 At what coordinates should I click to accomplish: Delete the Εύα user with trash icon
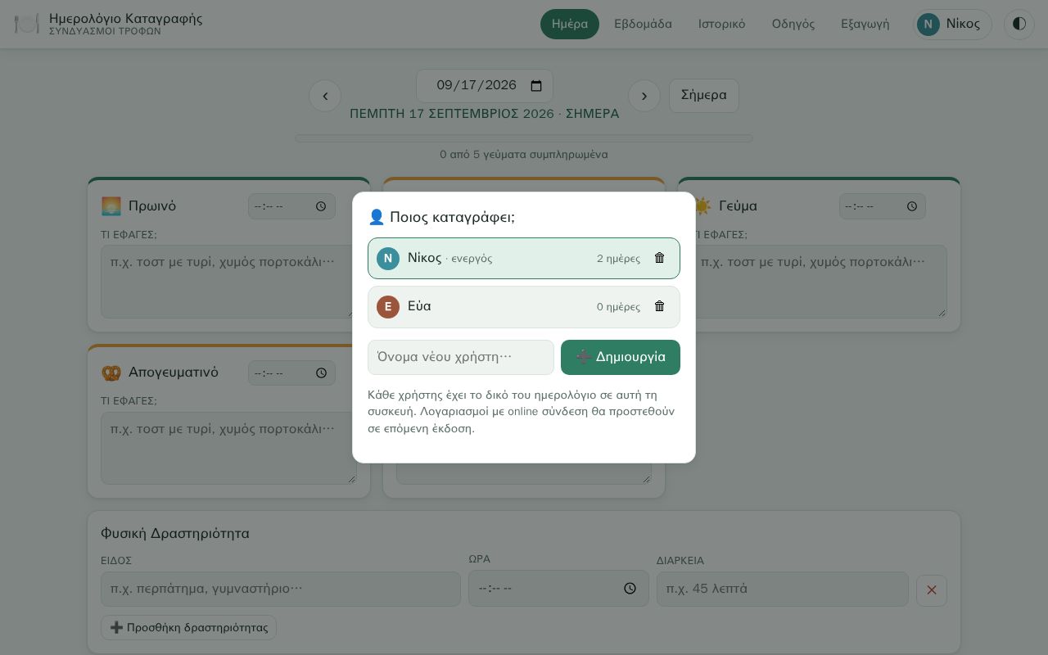(659, 306)
